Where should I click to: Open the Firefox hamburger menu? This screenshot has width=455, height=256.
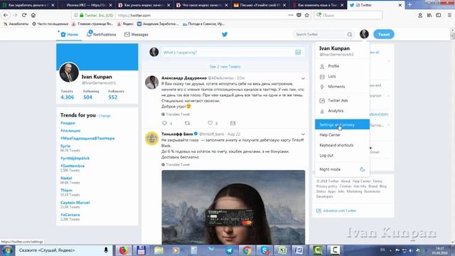(449, 15)
